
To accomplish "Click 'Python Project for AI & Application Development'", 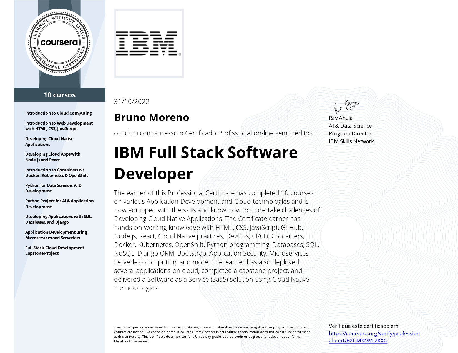I will (x=59, y=203).
